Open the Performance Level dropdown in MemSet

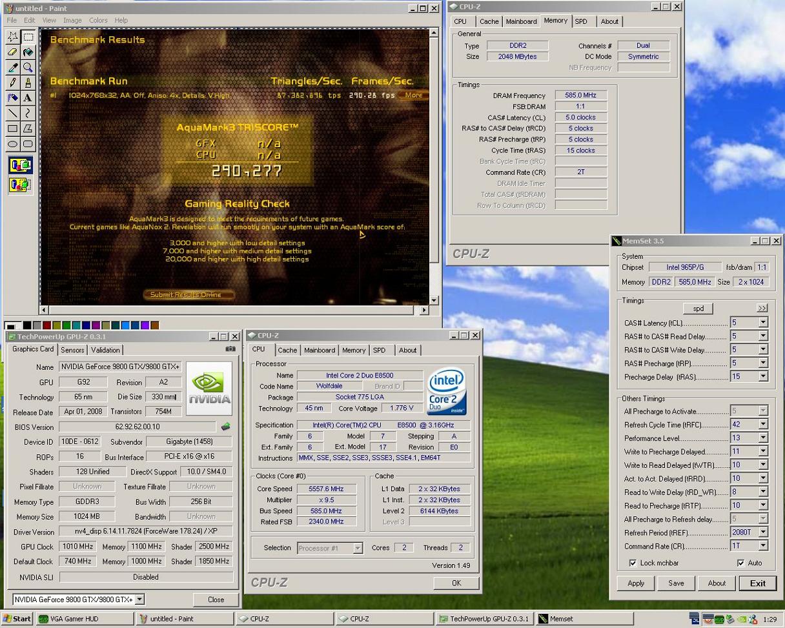click(x=762, y=438)
